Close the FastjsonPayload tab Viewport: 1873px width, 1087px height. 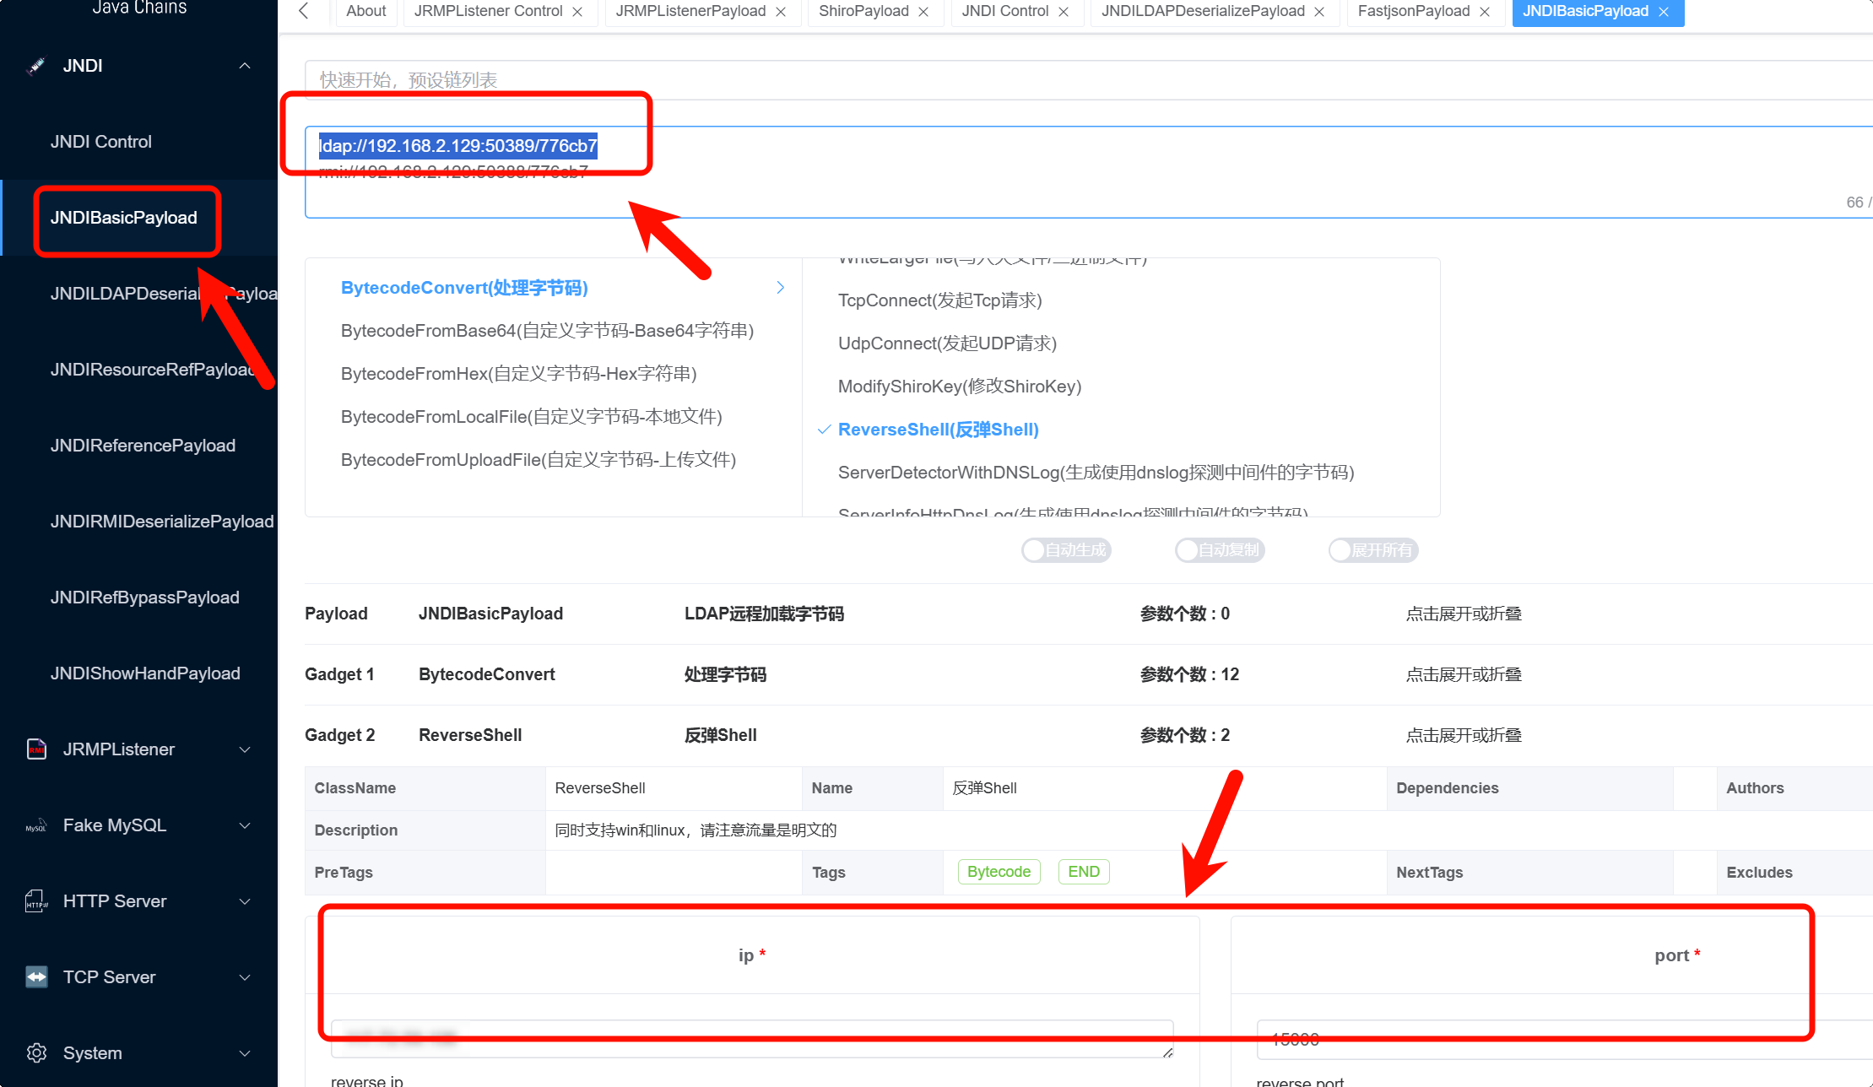click(x=1485, y=12)
